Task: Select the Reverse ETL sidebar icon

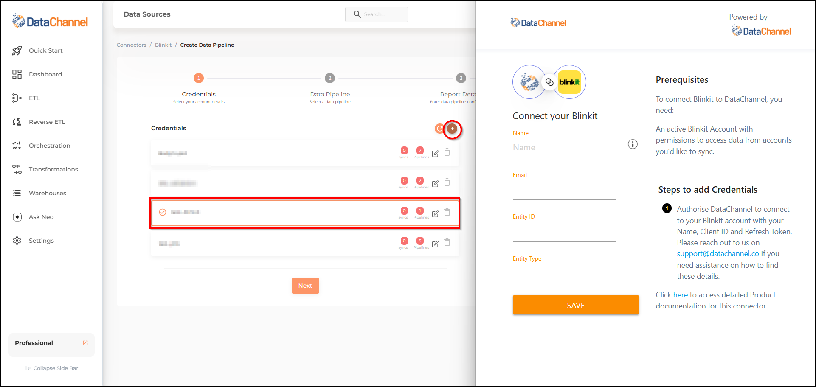Action: [x=17, y=122]
